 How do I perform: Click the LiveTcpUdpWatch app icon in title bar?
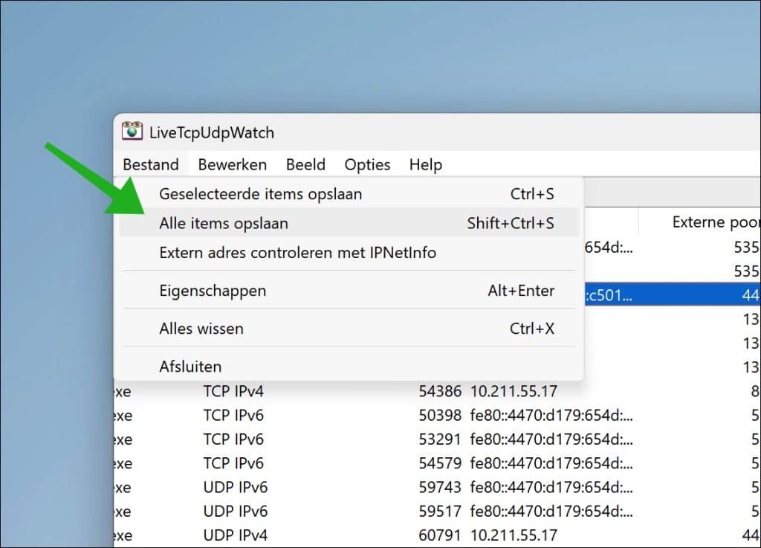(132, 131)
